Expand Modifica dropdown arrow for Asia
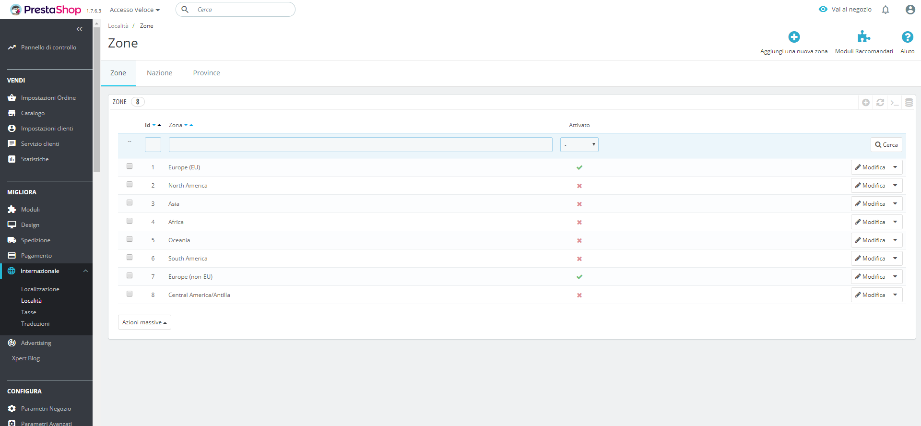Image resolution: width=921 pixels, height=426 pixels. [895, 204]
